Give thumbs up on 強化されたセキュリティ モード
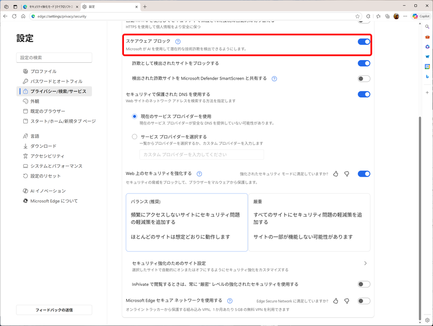The height and width of the screenshot is (326, 433). coord(336,173)
